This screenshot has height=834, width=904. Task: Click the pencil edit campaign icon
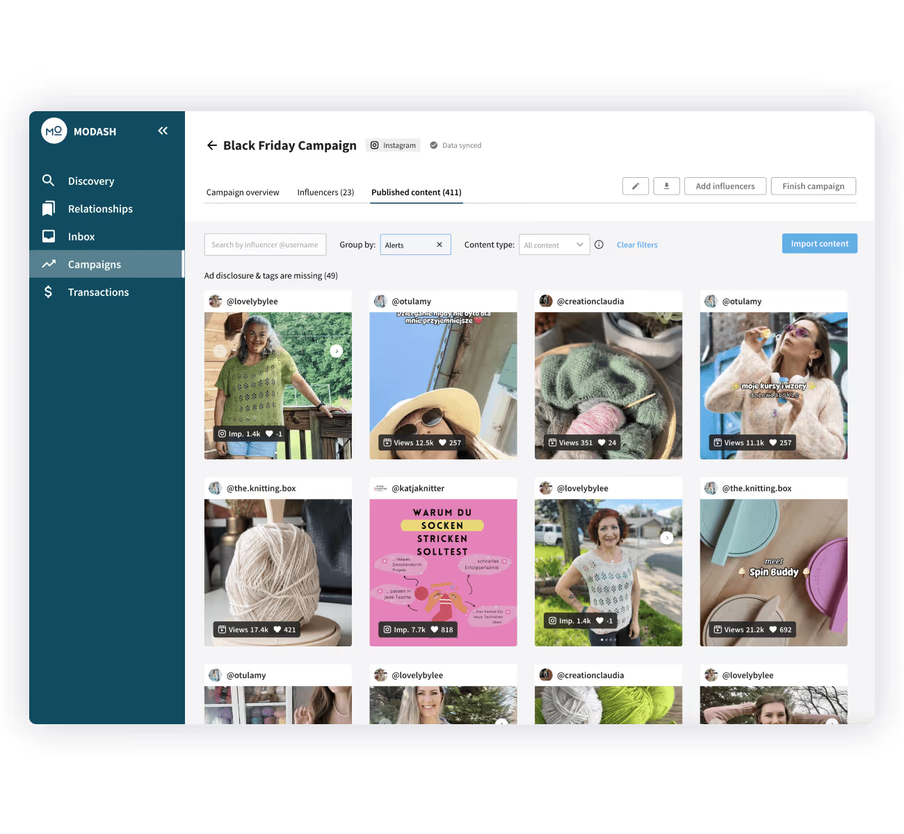[635, 186]
